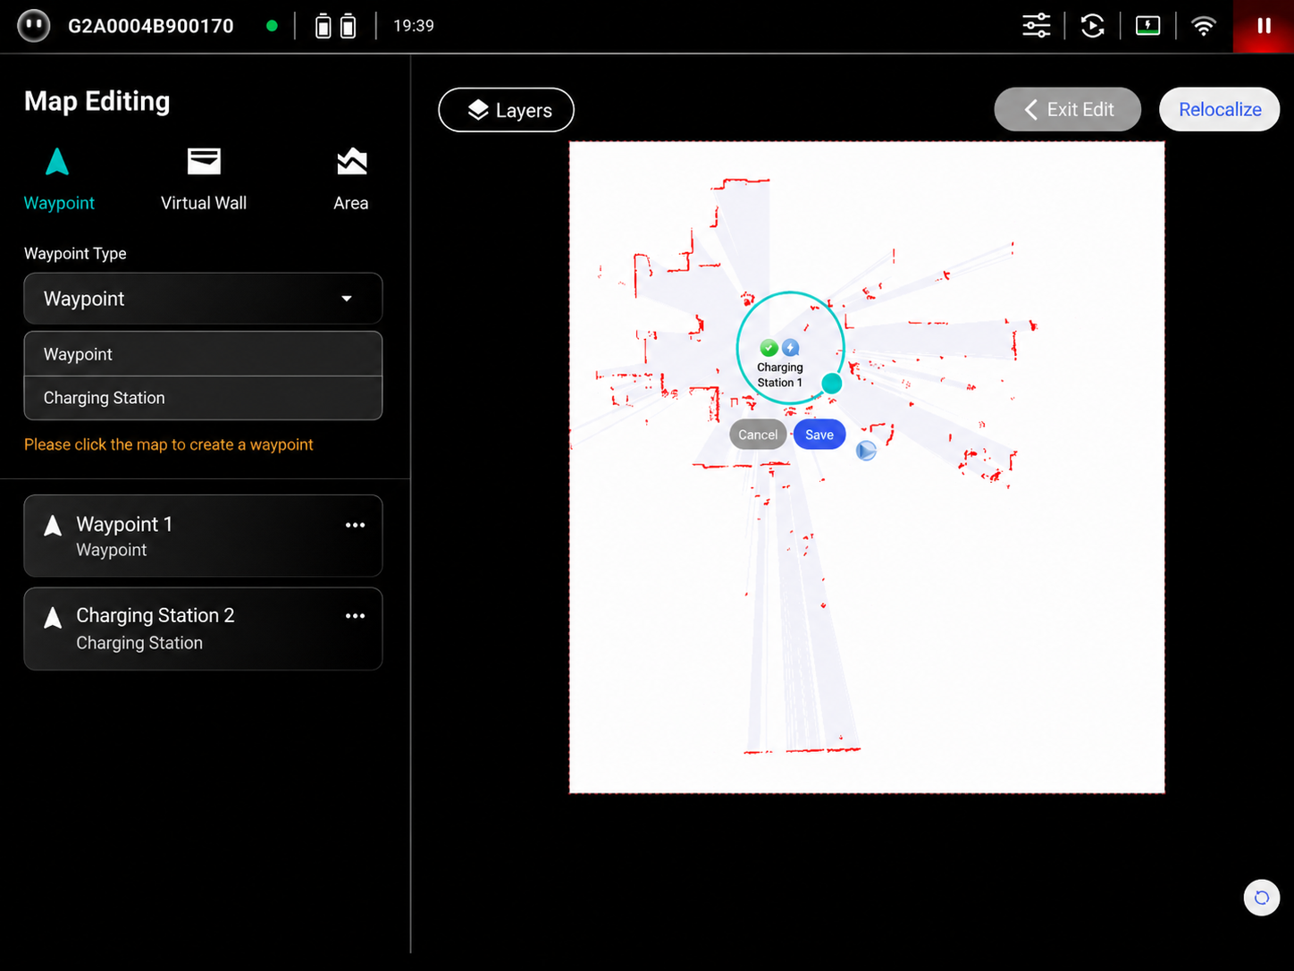Choose Charging Station option in list

(203, 398)
